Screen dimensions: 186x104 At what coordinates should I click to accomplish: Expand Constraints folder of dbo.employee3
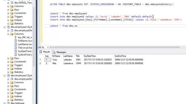8,90
